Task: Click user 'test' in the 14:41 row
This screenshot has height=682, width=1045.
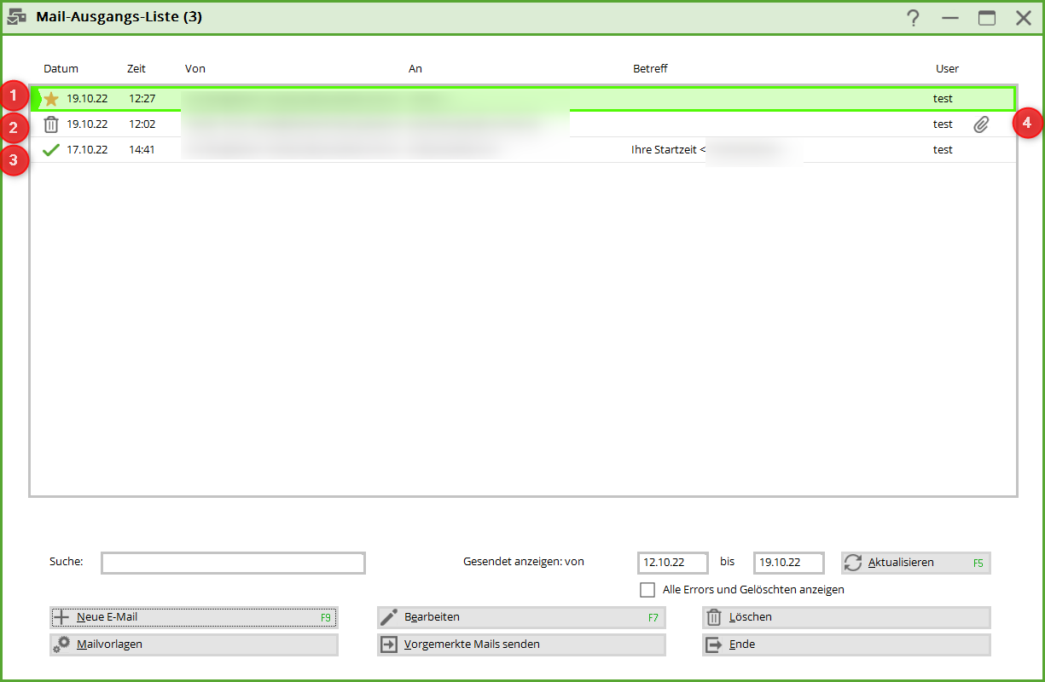Action: click(x=943, y=150)
